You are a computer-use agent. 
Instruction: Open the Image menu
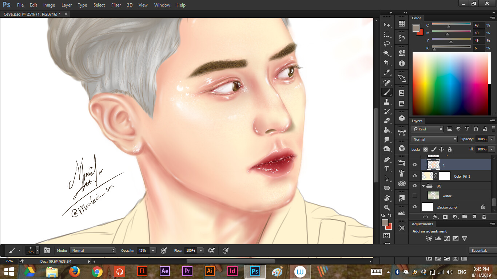coord(49,5)
